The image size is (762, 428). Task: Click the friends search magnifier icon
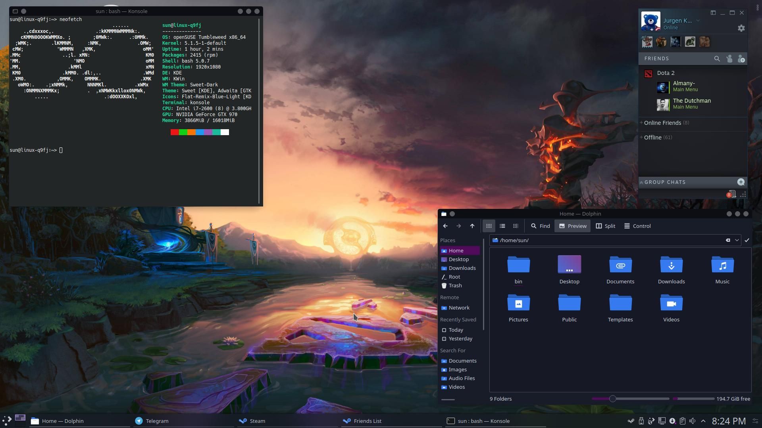coord(717,59)
